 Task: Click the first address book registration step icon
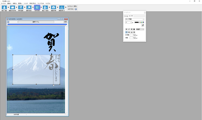point(4,8)
